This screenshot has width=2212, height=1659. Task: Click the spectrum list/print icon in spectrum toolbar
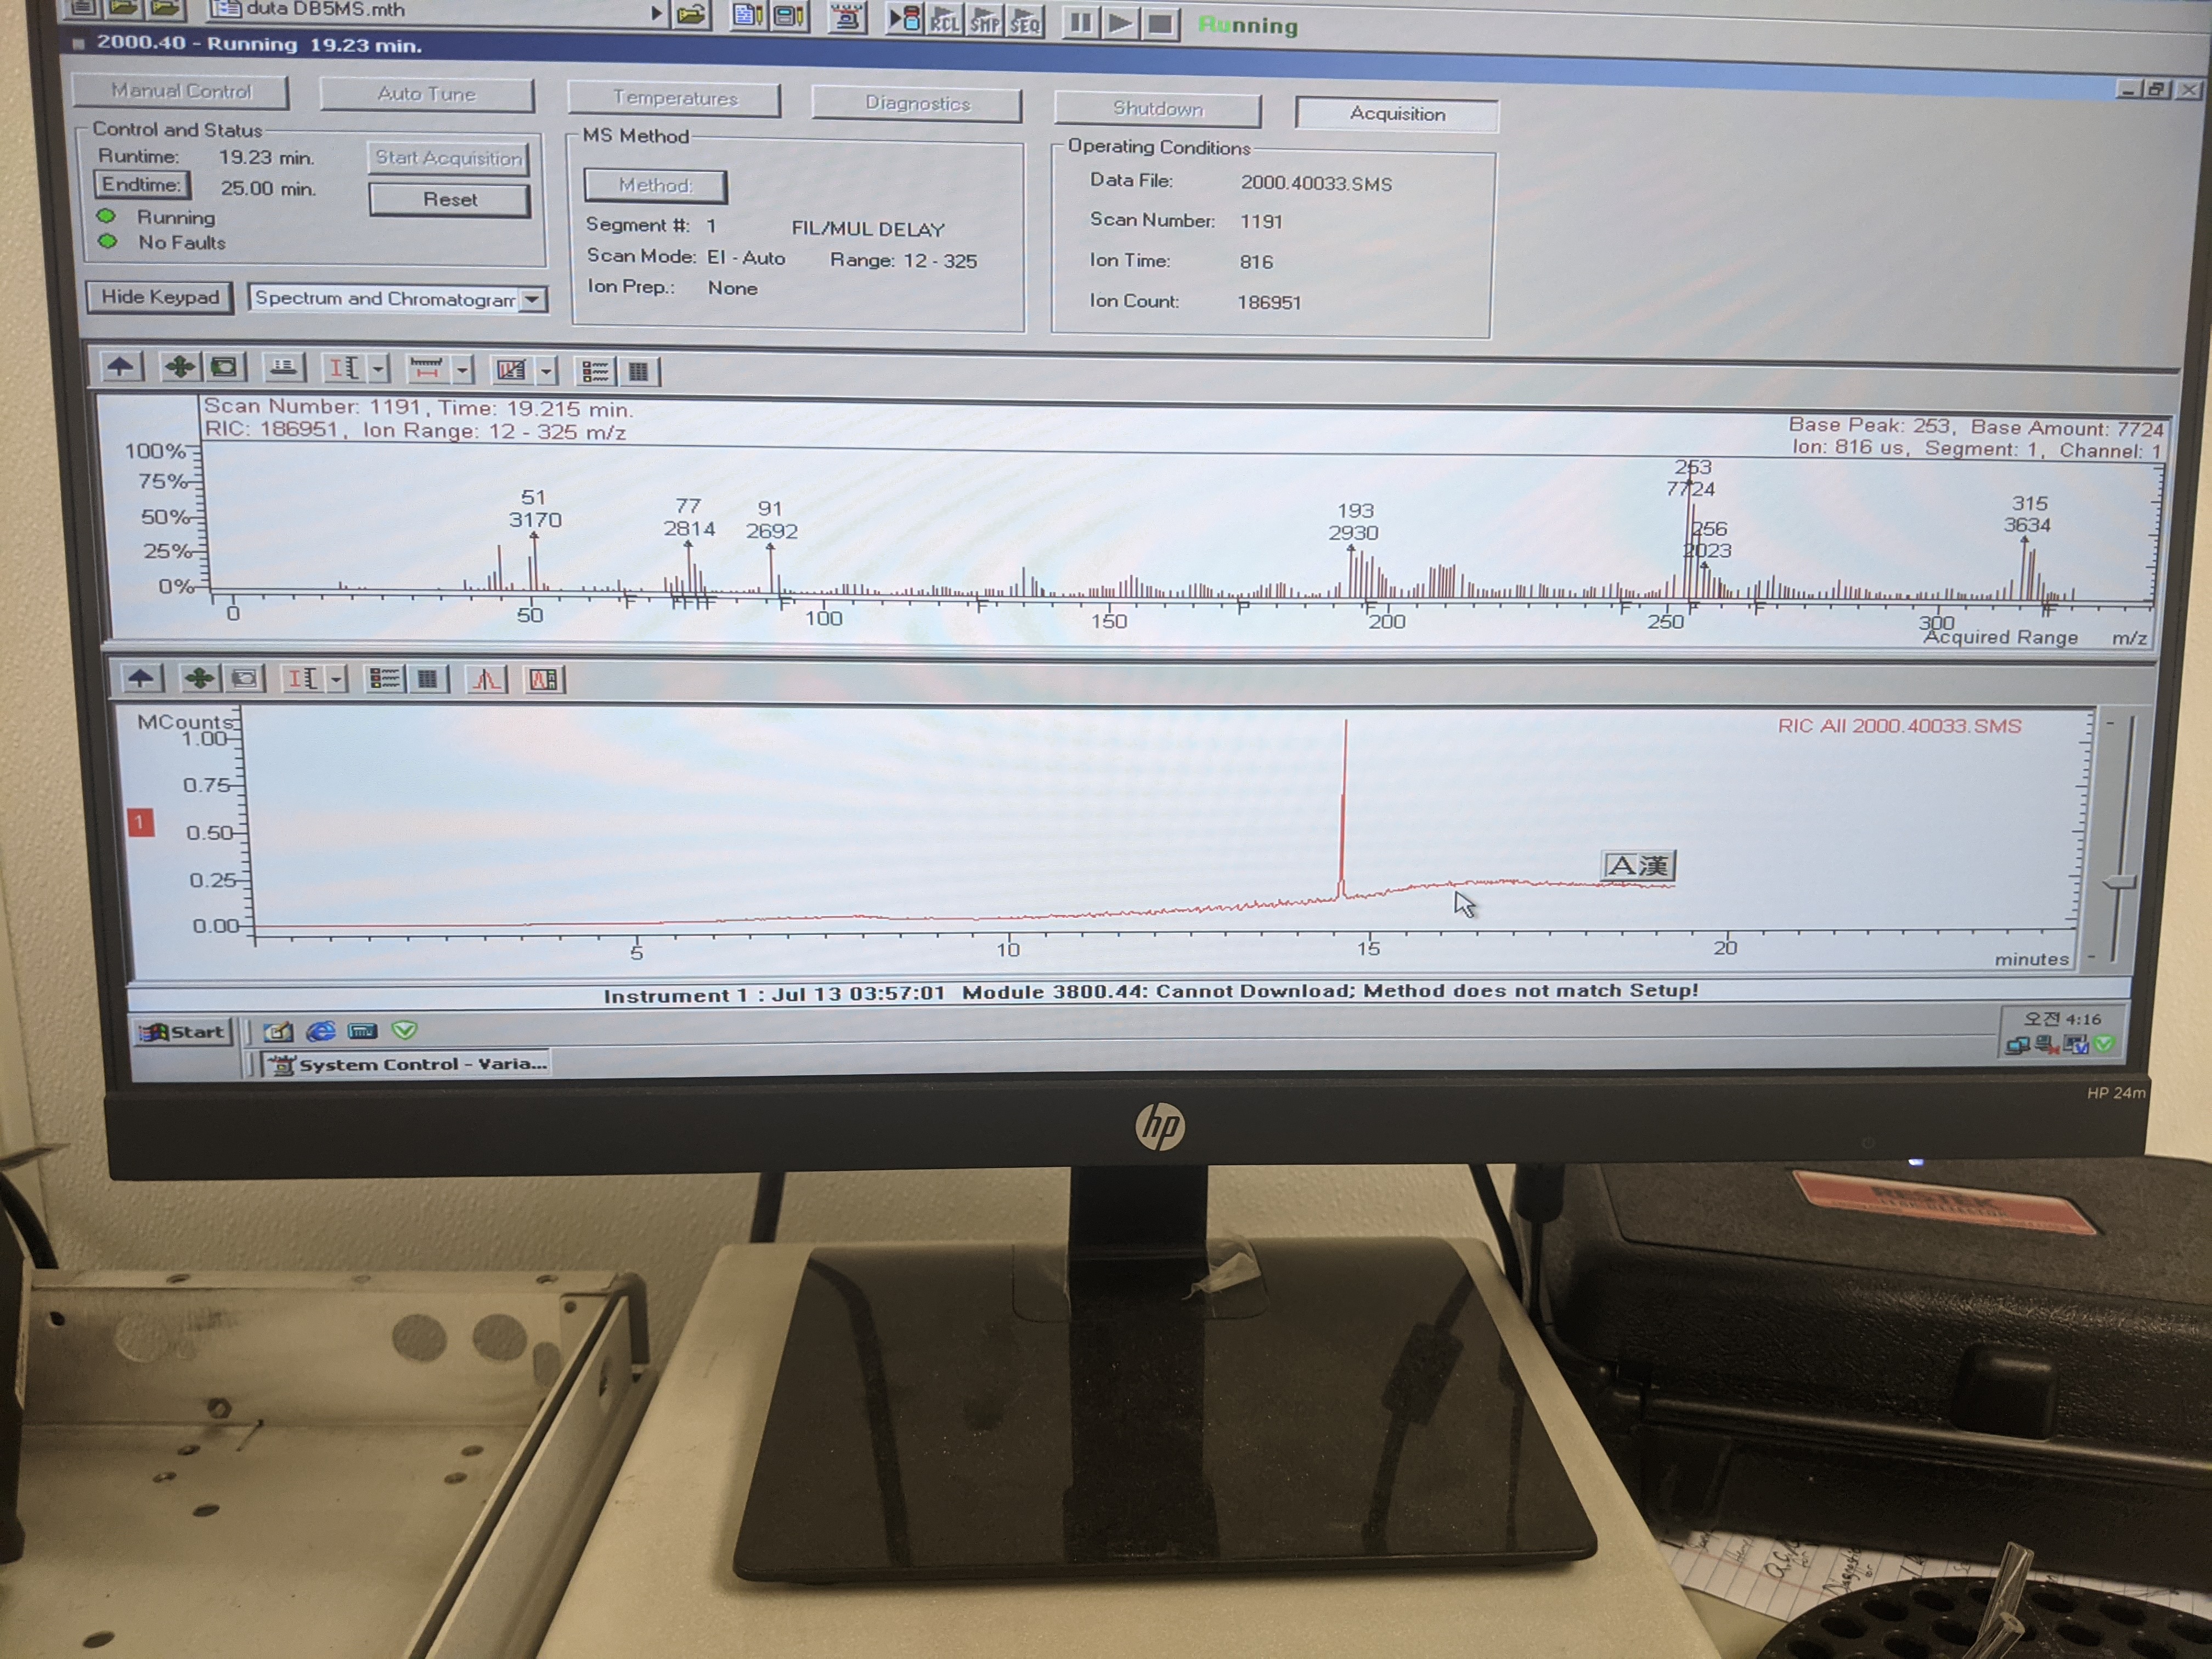[284, 368]
